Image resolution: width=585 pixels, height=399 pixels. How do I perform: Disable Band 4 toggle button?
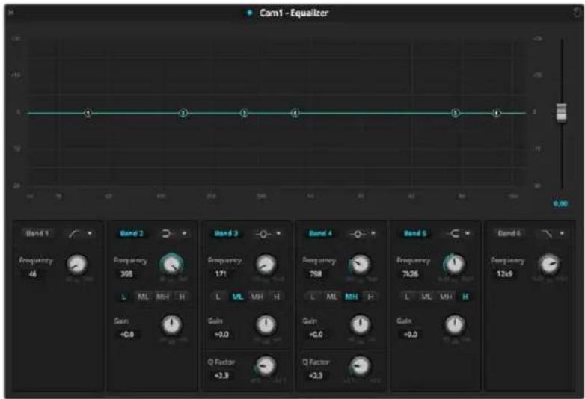click(320, 234)
